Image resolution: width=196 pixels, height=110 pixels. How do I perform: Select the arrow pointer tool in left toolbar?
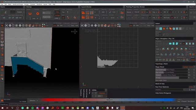click(x=2, y=26)
